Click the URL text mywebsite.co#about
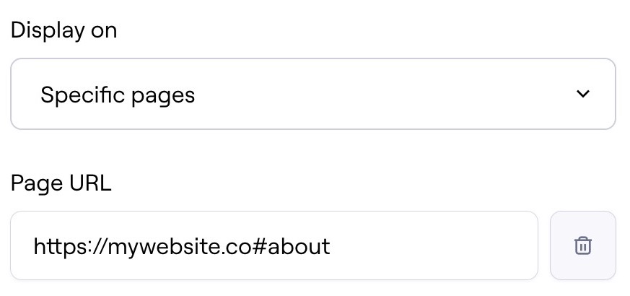The image size is (630, 296). tap(182, 247)
